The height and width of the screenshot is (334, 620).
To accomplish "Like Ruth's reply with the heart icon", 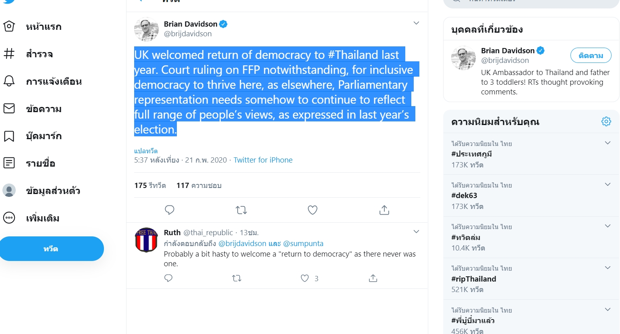I will 305,278.
